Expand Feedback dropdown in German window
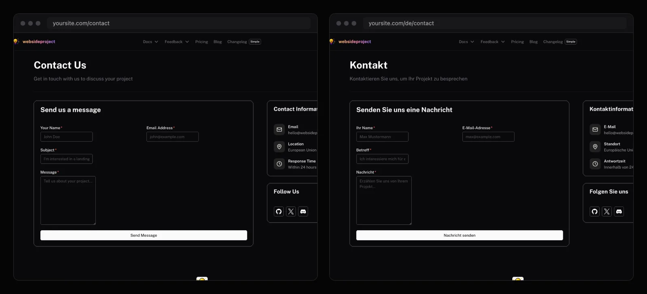 (x=493, y=42)
